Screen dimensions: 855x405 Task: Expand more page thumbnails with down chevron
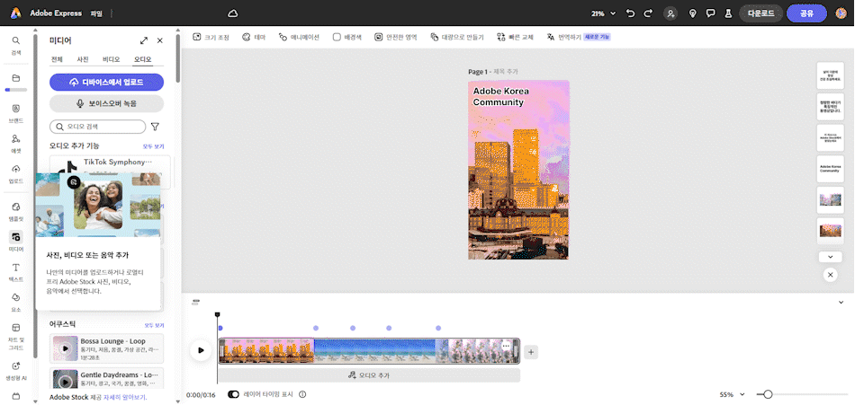830,257
